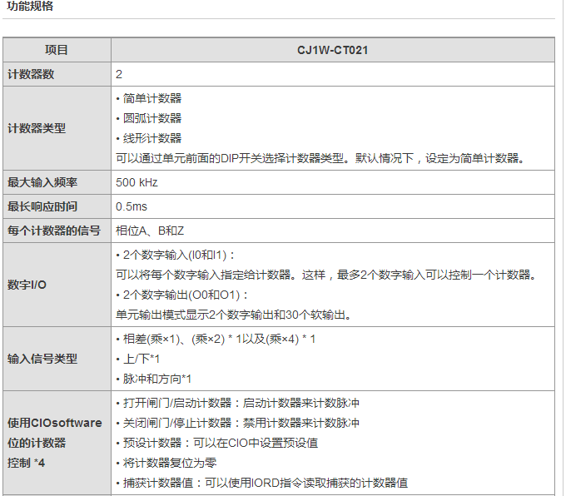Click the 500 kHz value
The height and width of the screenshot is (496, 566).
coord(137,182)
